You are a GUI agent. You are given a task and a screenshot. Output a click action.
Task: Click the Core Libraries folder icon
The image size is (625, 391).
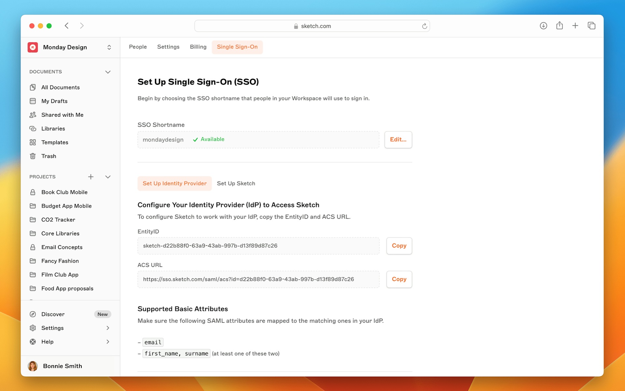tap(33, 233)
